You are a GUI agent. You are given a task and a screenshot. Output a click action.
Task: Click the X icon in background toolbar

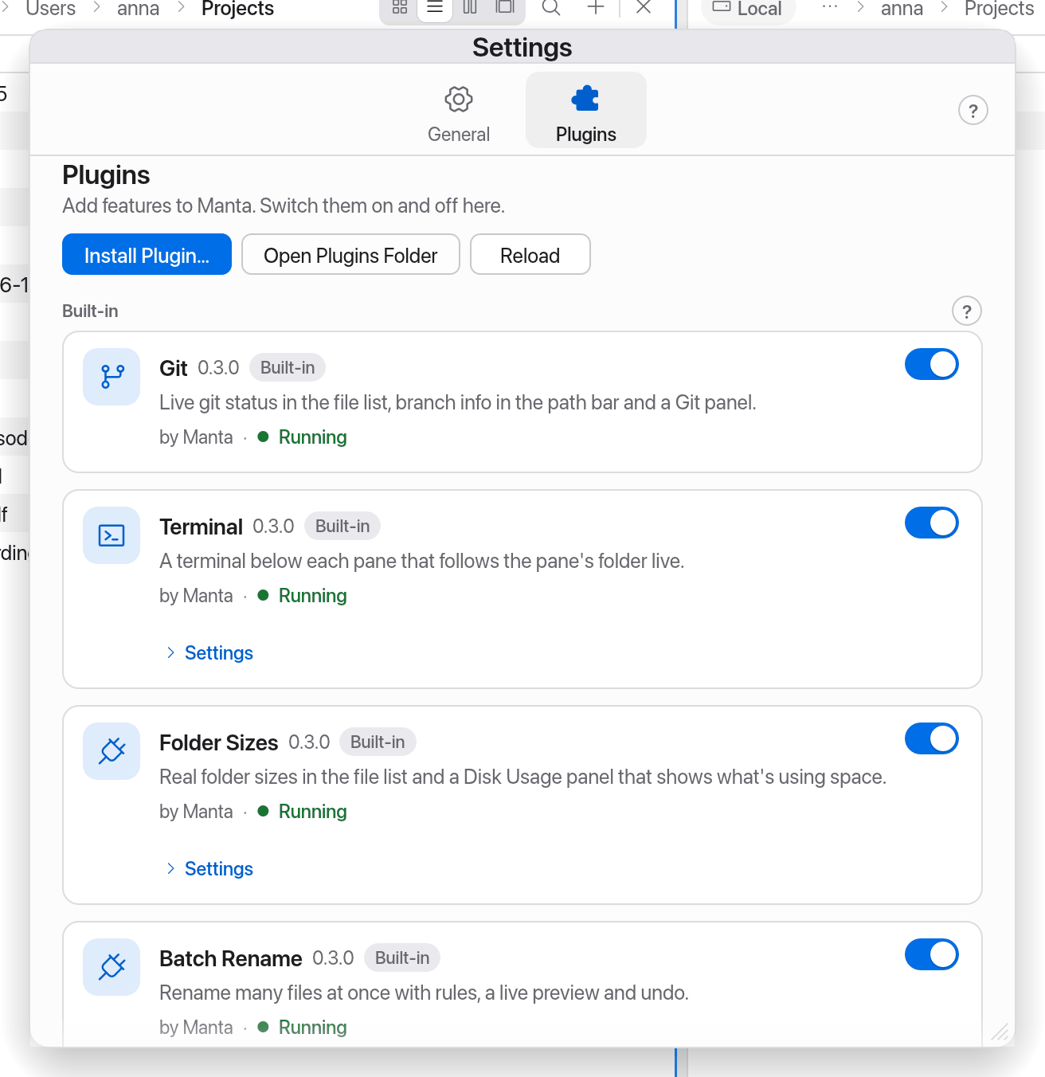(x=644, y=8)
